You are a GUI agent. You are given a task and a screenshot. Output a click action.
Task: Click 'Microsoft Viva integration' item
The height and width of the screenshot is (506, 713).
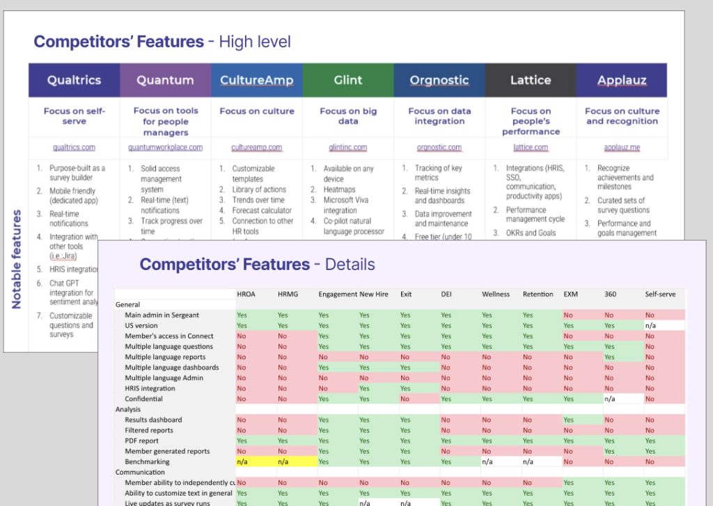click(346, 205)
